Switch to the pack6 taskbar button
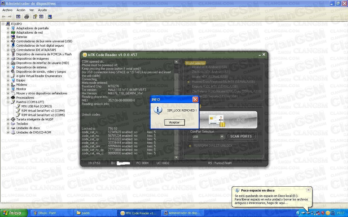 [95, 213]
